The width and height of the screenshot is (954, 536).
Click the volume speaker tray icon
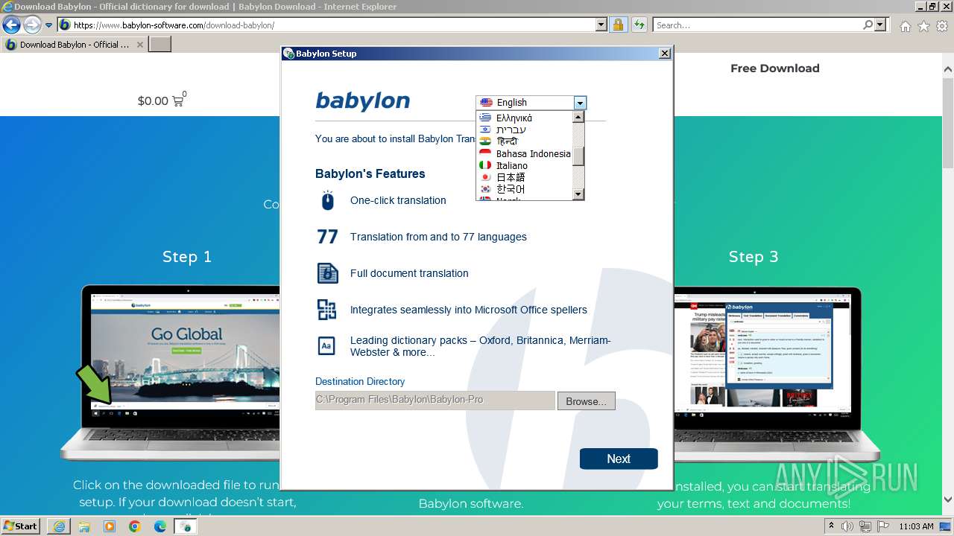click(848, 526)
